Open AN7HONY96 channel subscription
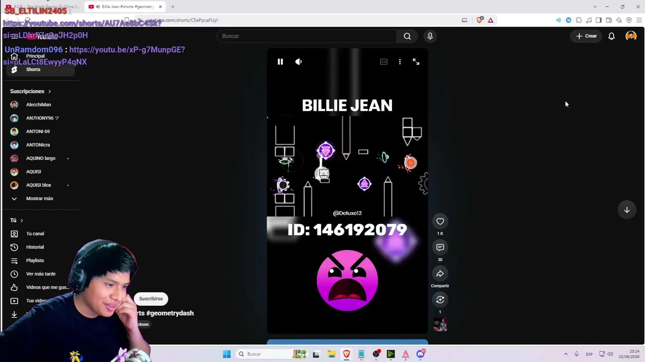 pos(40,118)
